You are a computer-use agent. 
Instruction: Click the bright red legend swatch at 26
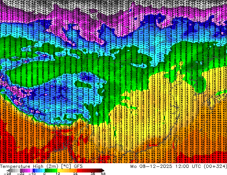78,170
